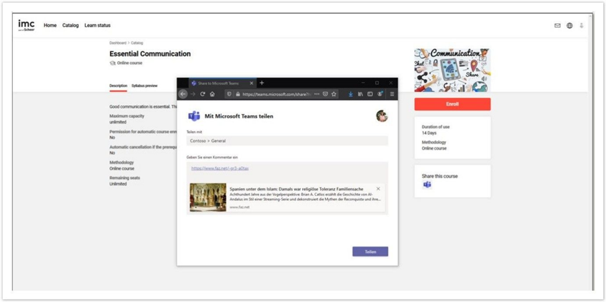
Task: Open a new browser tab with plus
Action: point(261,83)
